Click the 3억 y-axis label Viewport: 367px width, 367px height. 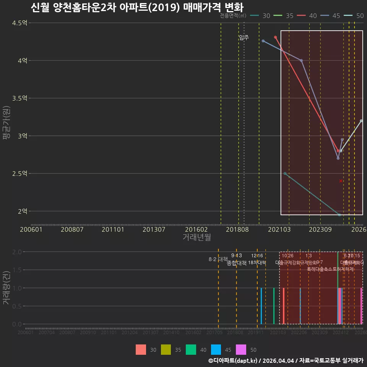[23, 136]
